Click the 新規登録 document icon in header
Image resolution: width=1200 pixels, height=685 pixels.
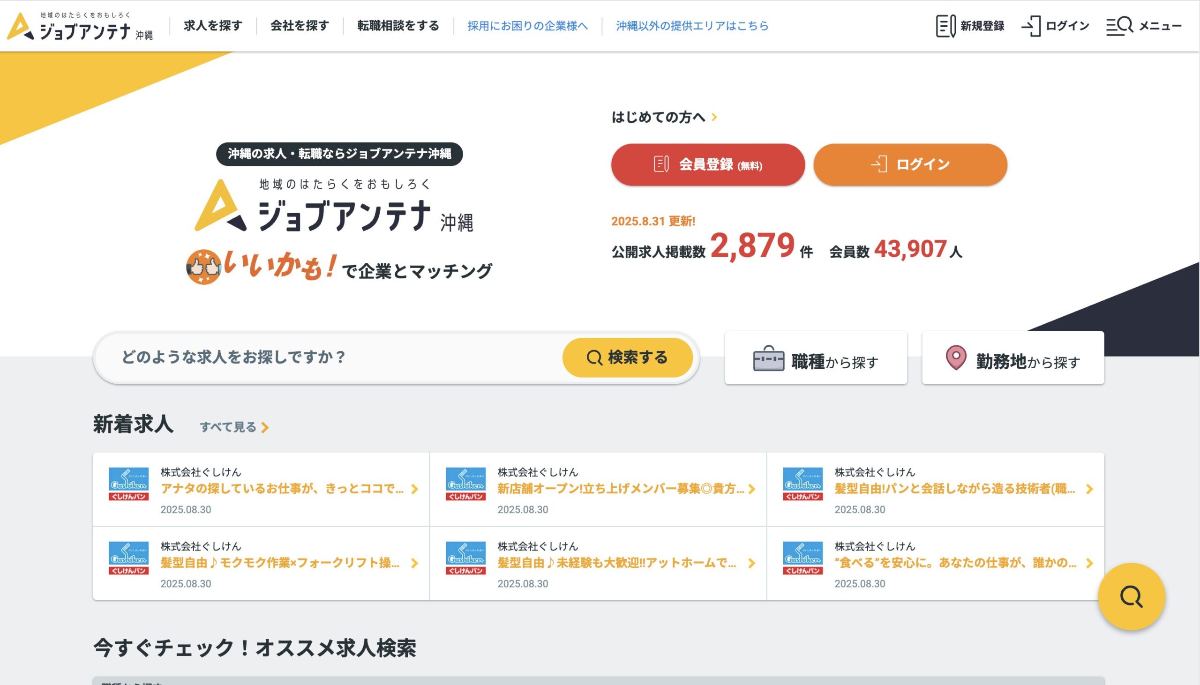tap(945, 26)
